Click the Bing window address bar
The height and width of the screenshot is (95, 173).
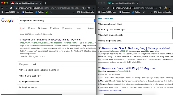coord(137,8)
